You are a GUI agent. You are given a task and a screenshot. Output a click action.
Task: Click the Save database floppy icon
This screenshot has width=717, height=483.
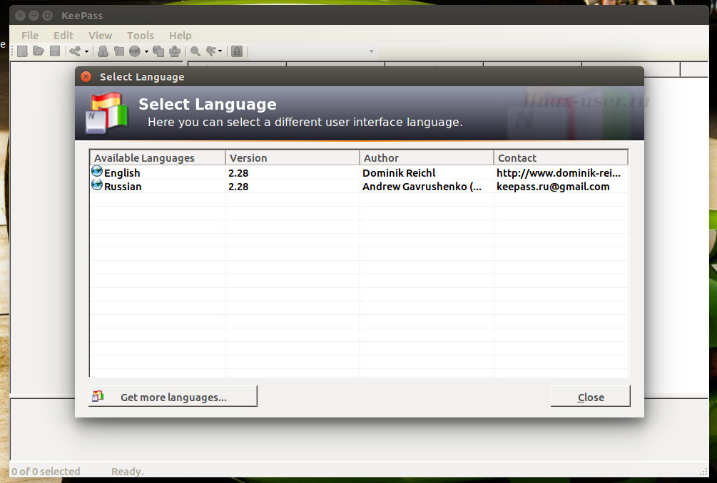click(x=55, y=51)
